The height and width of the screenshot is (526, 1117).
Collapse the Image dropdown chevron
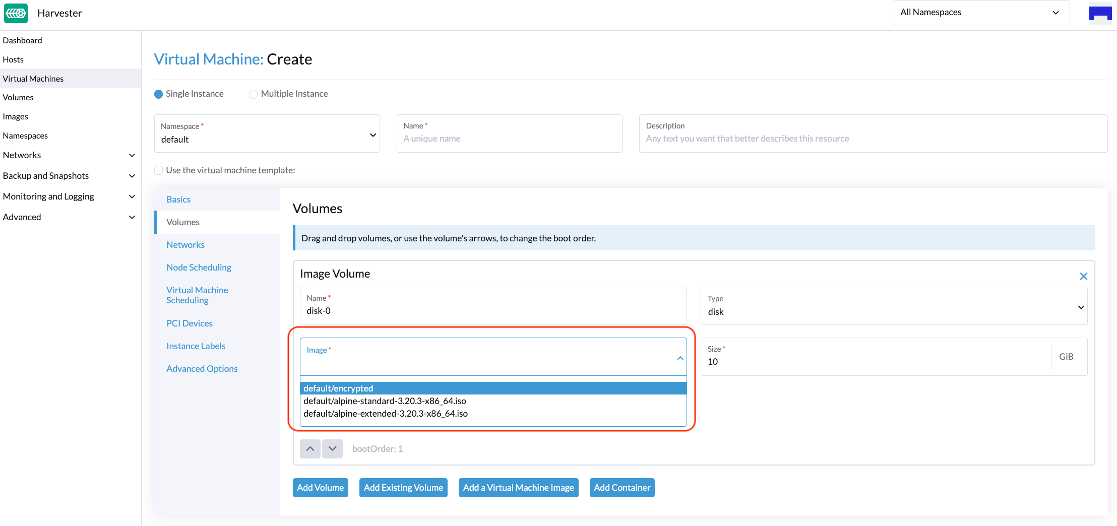click(x=680, y=358)
